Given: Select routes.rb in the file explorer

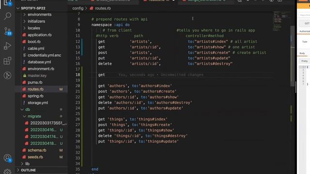Looking at the screenshot, I should coord(42,89).
